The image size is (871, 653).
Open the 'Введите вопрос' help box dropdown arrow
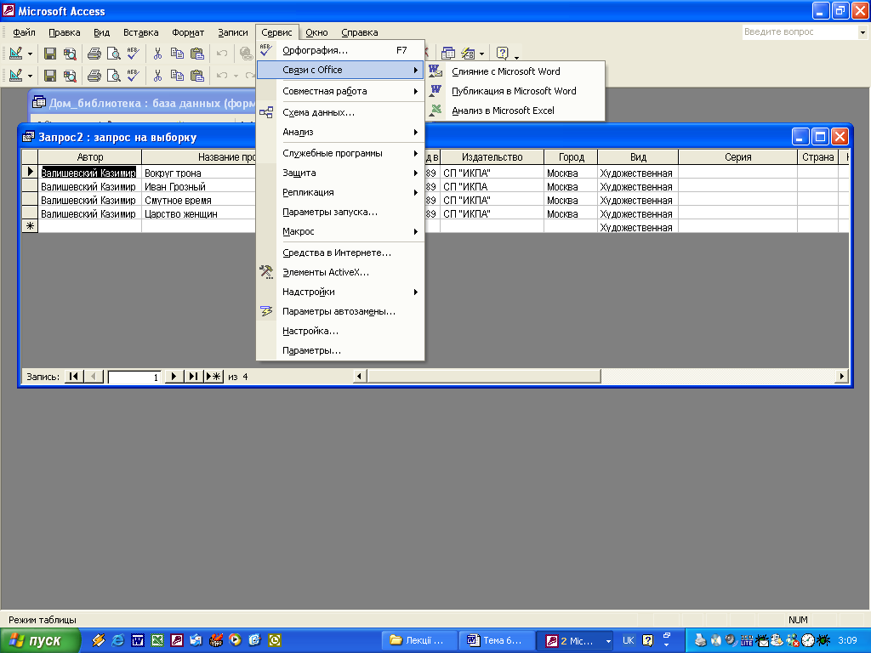[862, 32]
